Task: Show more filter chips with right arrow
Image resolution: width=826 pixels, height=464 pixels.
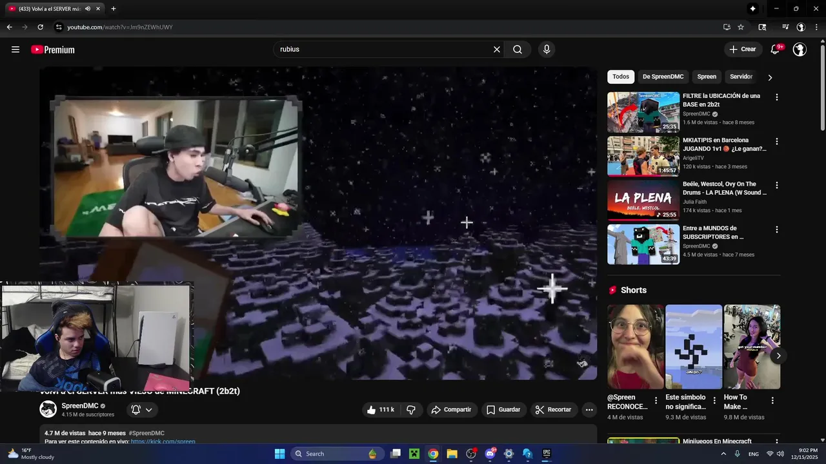Action: (770, 77)
